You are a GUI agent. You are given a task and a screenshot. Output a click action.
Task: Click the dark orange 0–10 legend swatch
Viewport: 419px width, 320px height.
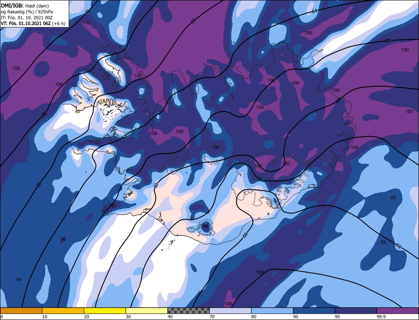pos(21,310)
